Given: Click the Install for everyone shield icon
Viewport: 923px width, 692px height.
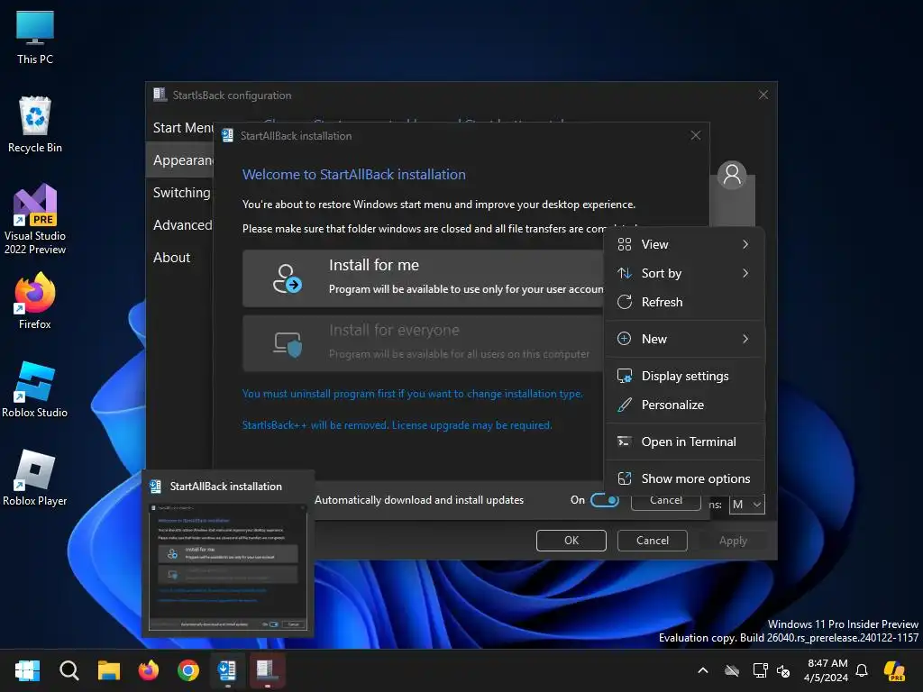Looking at the screenshot, I should [288, 343].
